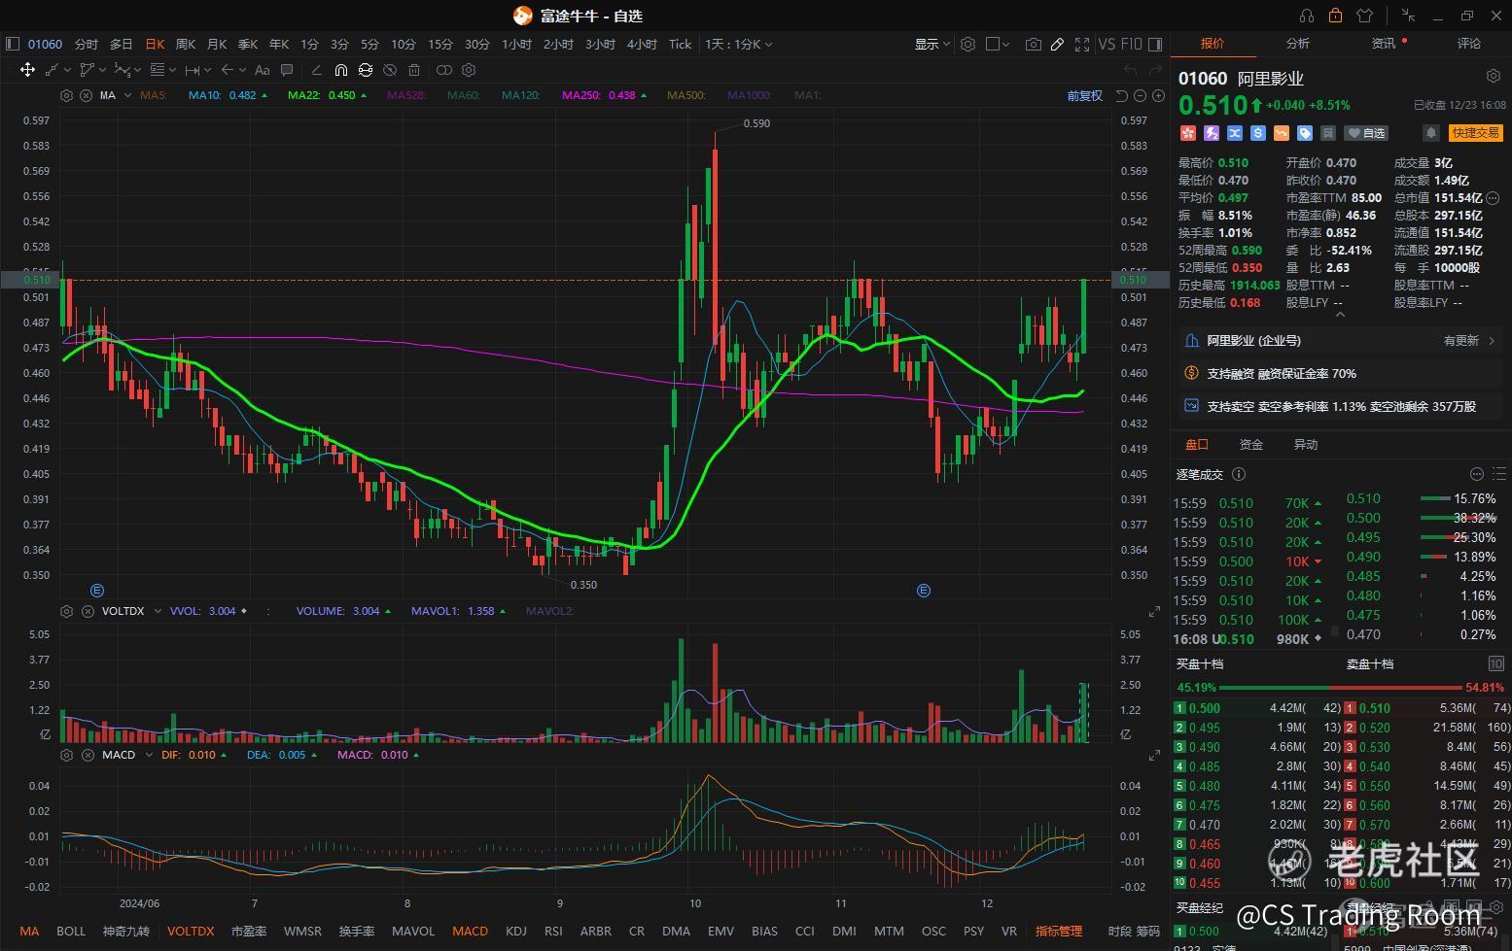Select the eraser tool in drawing bar
The width and height of the screenshot is (1512, 951).
(316, 70)
